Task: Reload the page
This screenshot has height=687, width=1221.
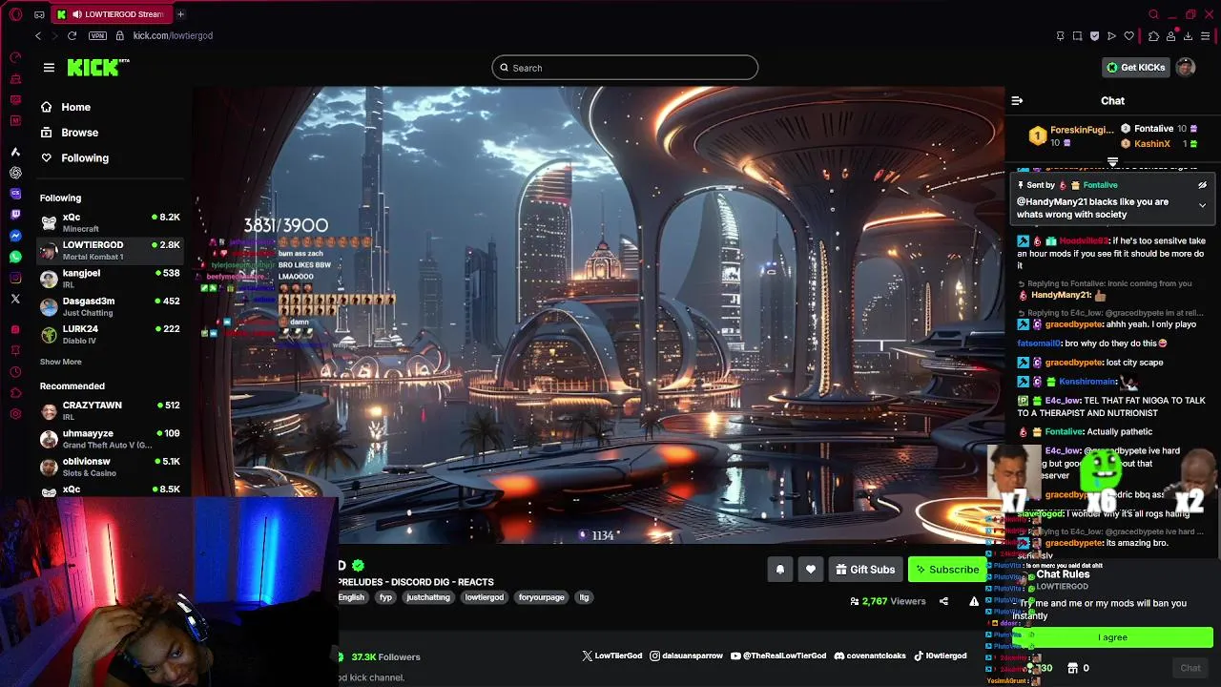Action: [x=72, y=35]
